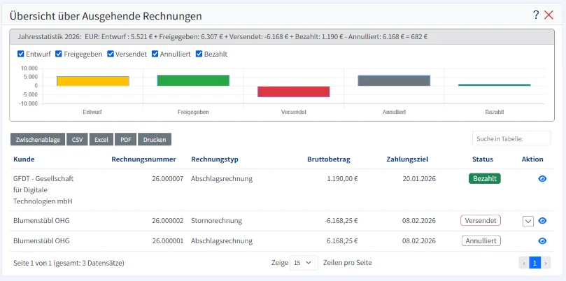This screenshot has width=566, height=281.
Task: Click invoice number 26.000007
Action: point(167,178)
